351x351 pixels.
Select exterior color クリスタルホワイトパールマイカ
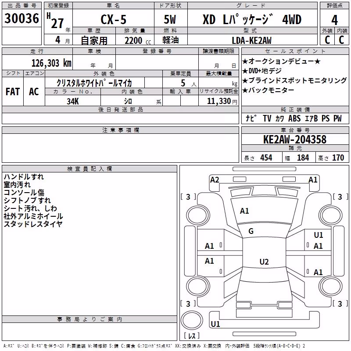94,83
